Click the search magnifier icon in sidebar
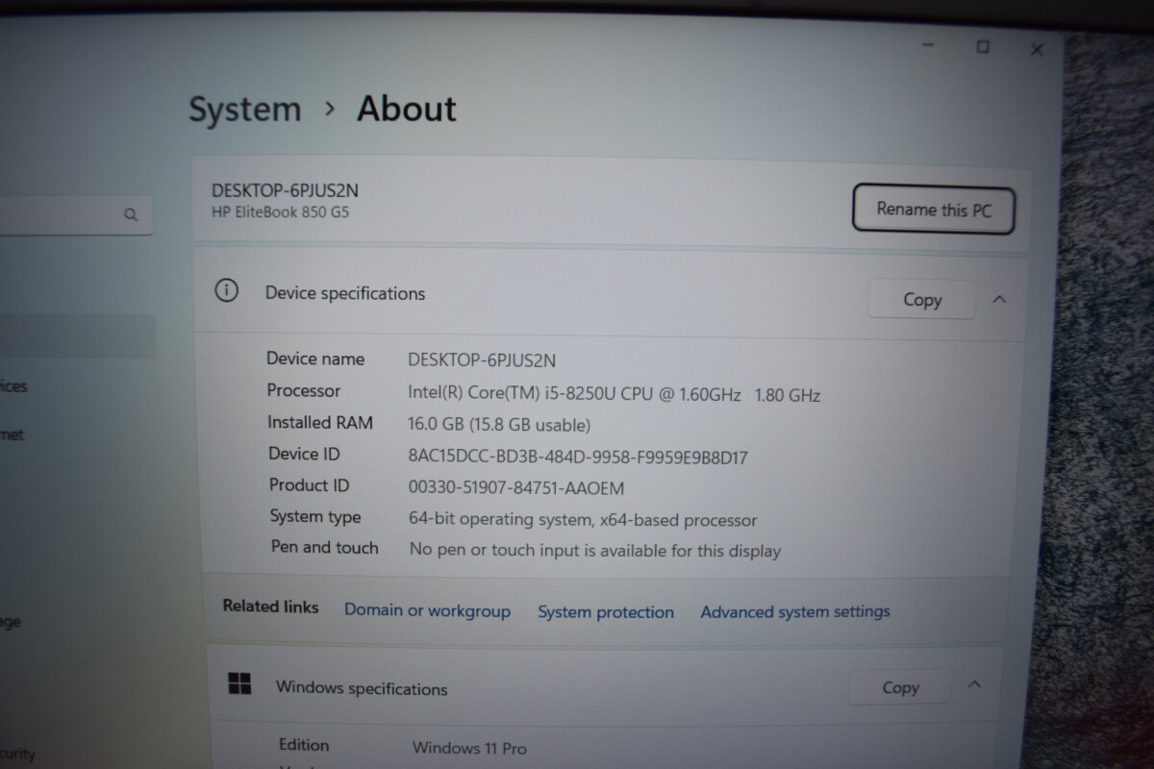 131,215
